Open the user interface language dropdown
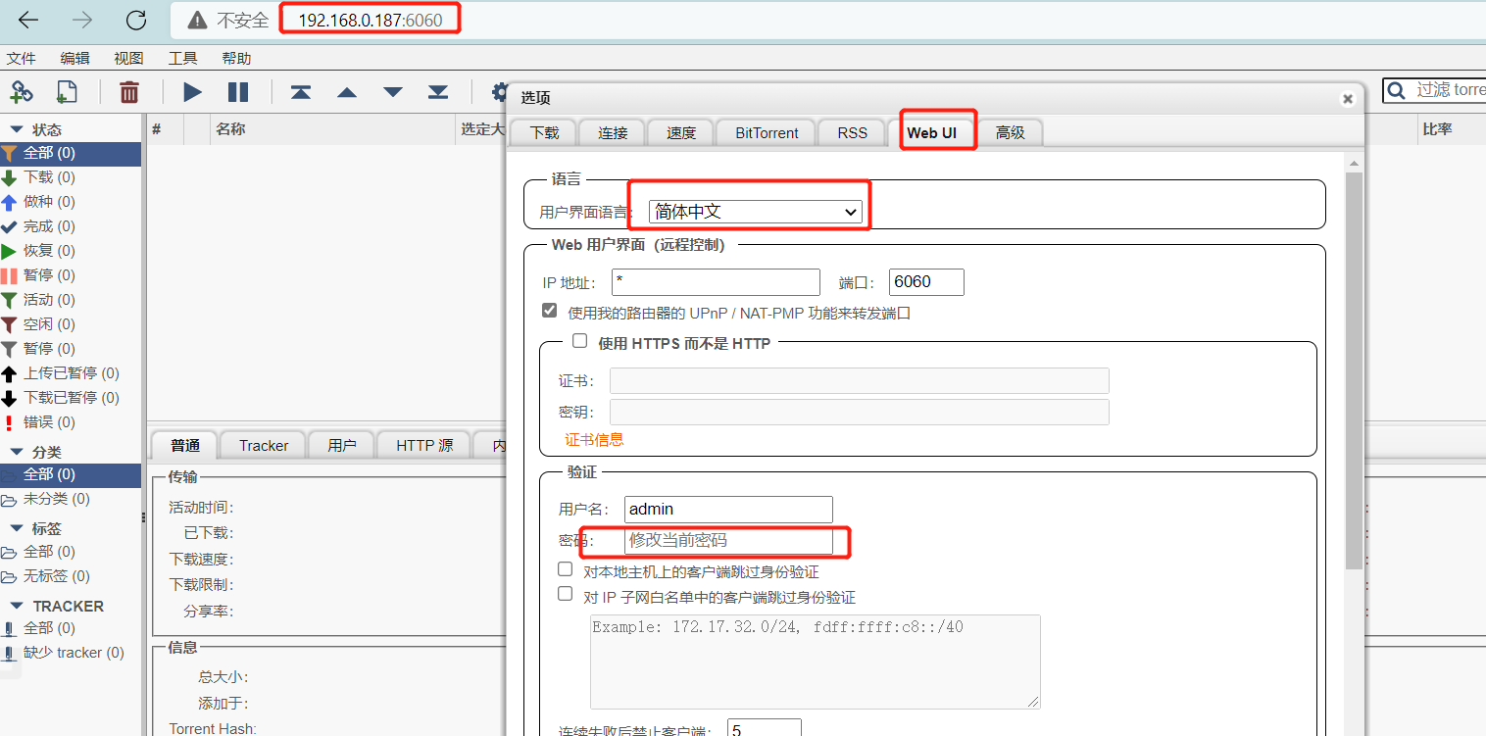Image resolution: width=1486 pixels, height=736 pixels. [755, 212]
